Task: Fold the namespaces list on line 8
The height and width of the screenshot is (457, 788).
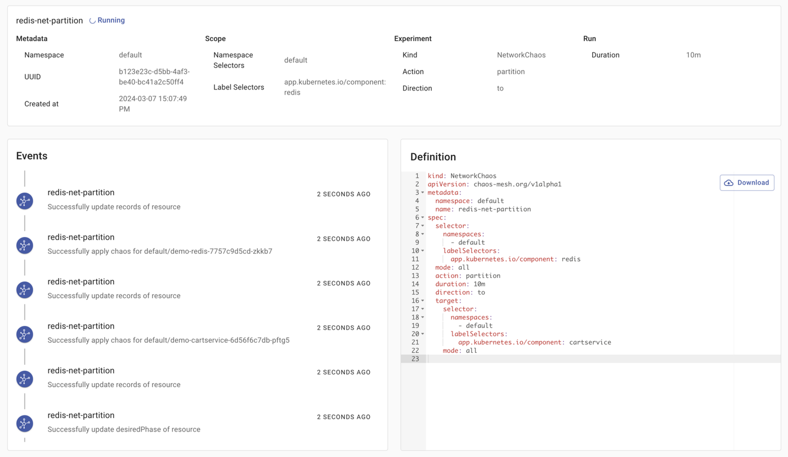Action: click(423, 234)
